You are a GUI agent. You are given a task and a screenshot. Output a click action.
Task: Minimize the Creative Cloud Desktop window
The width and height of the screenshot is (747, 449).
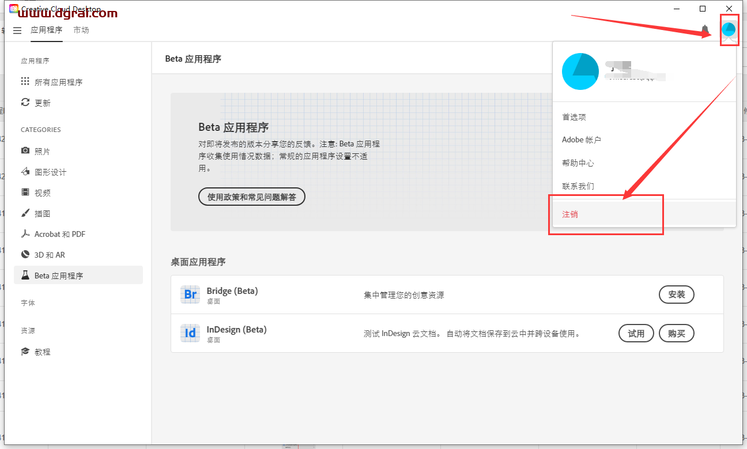pos(676,9)
